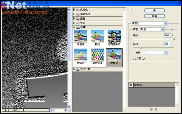182x114 pixels.
Task: Expand the 素描 filter folder
Action: (x=74, y=23)
